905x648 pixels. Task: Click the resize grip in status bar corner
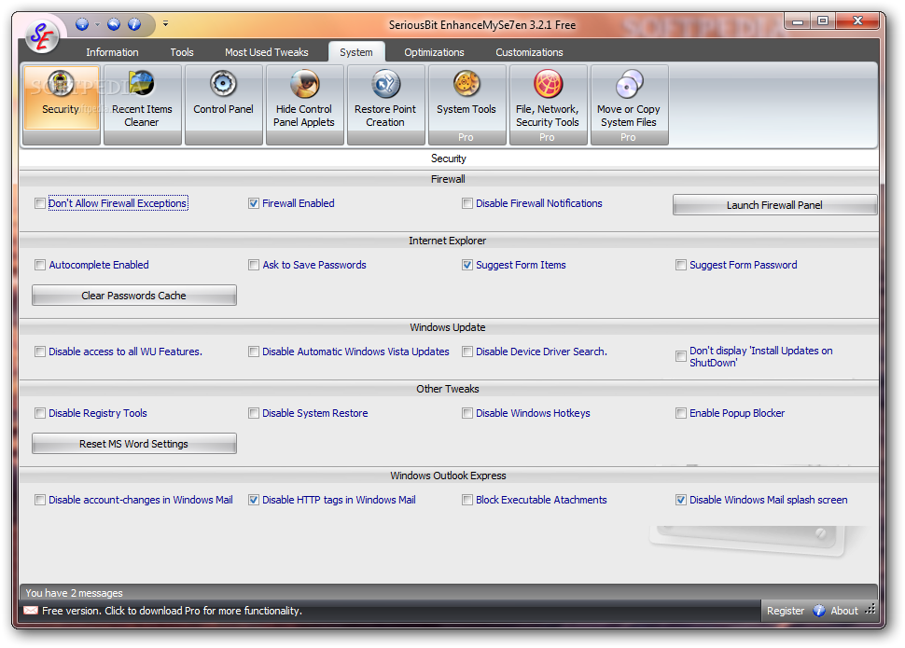[x=870, y=610]
